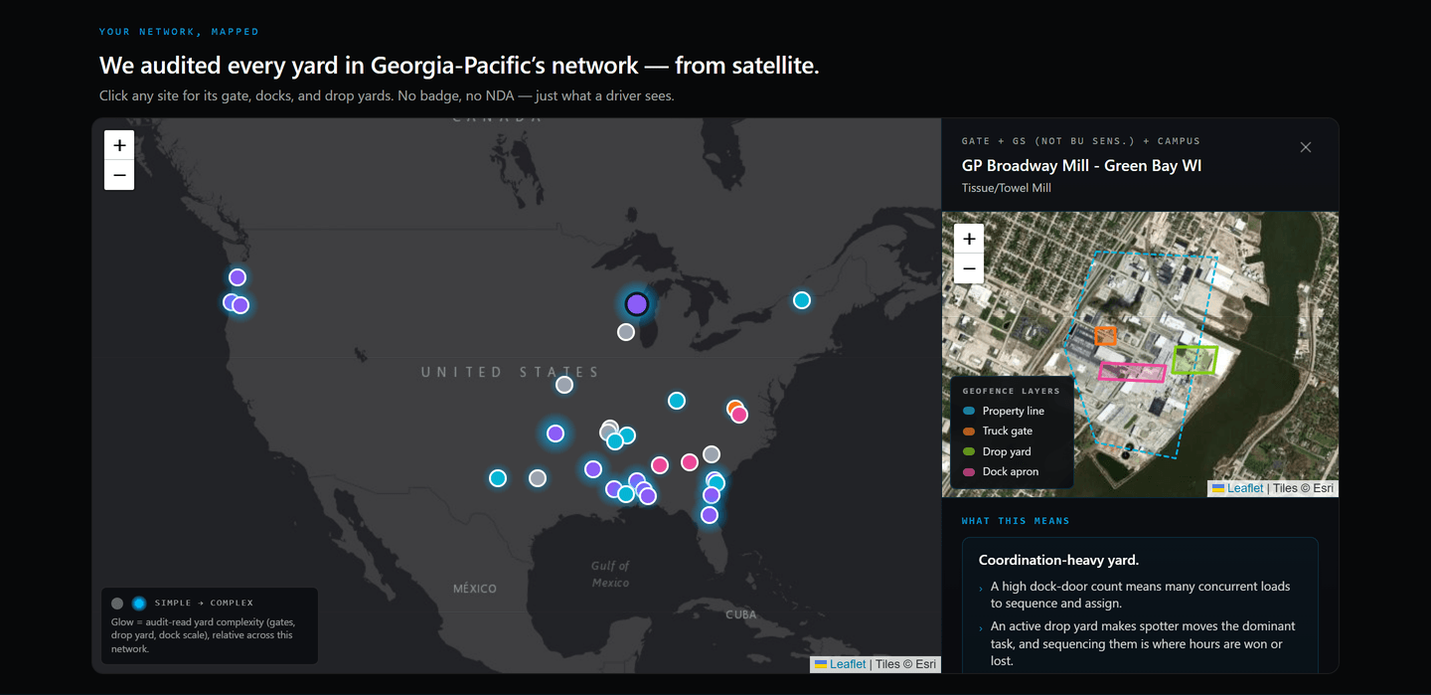Click the Drop yard green legend swatch

tap(969, 451)
